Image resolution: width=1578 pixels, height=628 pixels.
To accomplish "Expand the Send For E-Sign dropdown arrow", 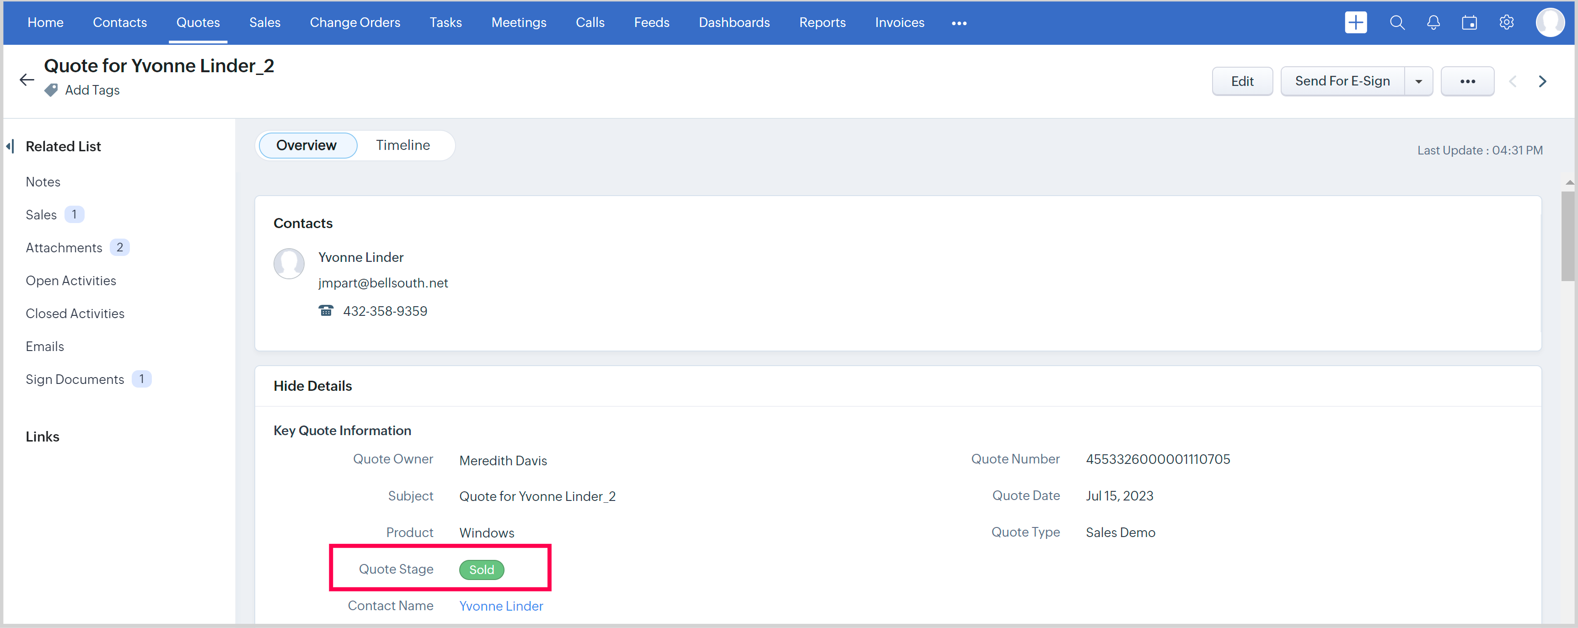I will coord(1418,81).
